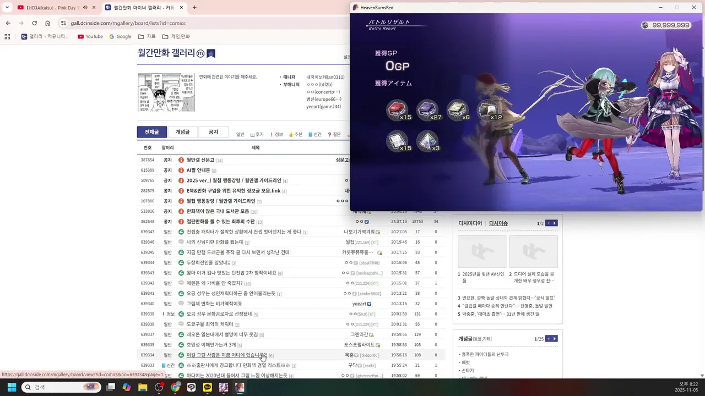Click x15 red item in HeavenBurnsRed
The width and height of the screenshot is (705, 396).
398,111
